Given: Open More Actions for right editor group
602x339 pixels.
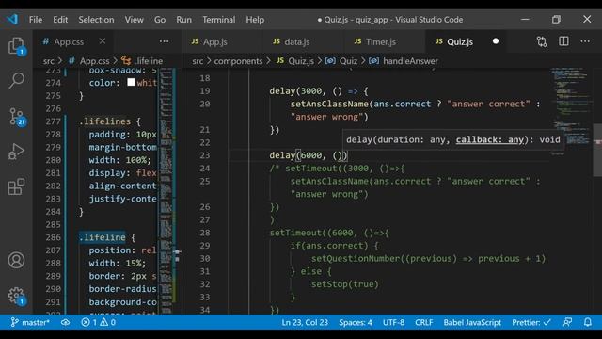Looking at the screenshot, I should 585,41.
